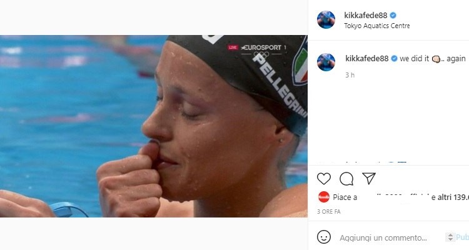Click the verified badge beside the header username
Screen dimensions: 469x250
pyautogui.click(x=393, y=15)
